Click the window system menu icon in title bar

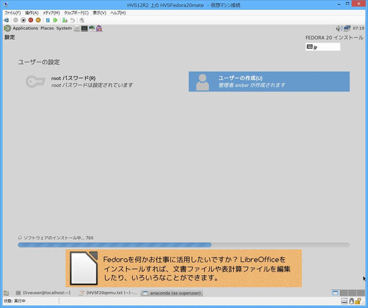click(6, 5)
